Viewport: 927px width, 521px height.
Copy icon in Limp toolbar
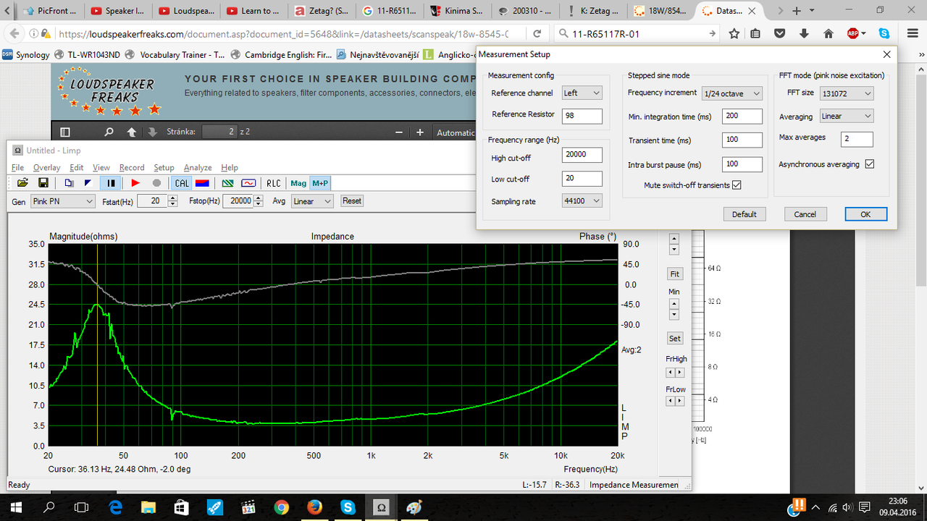69,183
